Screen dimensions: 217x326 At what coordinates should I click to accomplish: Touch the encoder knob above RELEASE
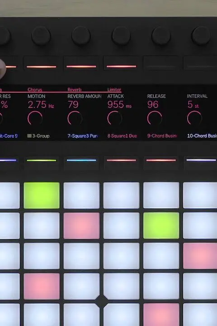pos(161,36)
